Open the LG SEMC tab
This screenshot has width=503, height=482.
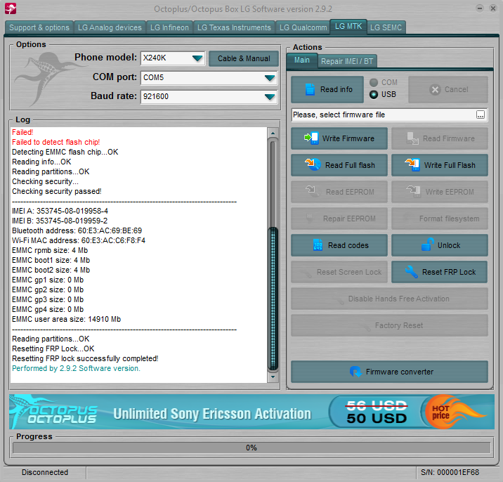click(x=386, y=27)
